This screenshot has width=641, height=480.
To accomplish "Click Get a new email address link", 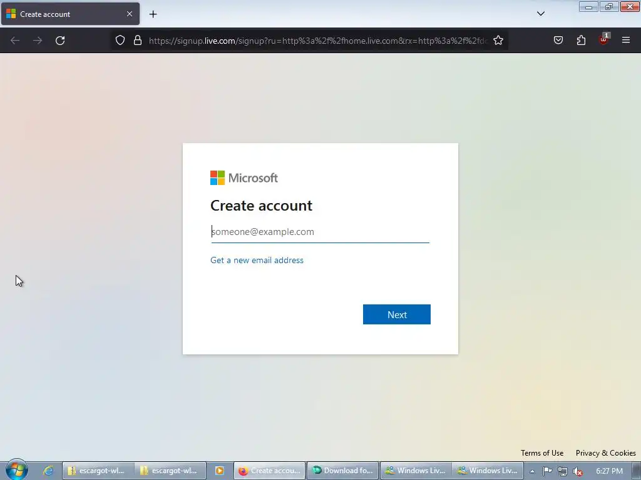I will (x=257, y=260).
